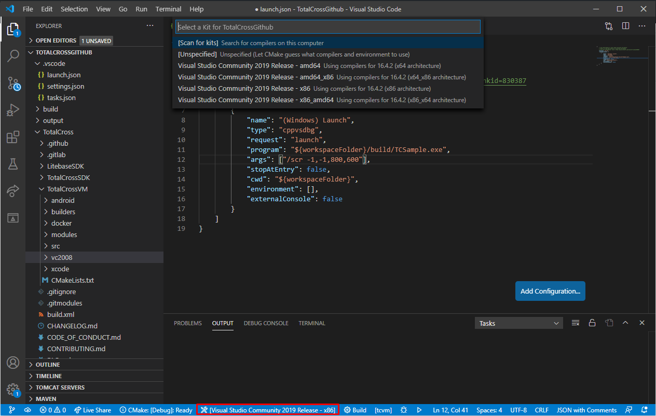Image resolution: width=656 pixels, height=416 pixels.
Task: Collapse the .vscode folder
Action: coord(94,63)
